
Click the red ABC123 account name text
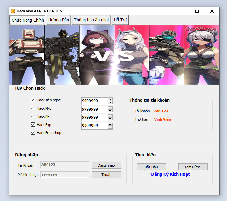(161, 111)
